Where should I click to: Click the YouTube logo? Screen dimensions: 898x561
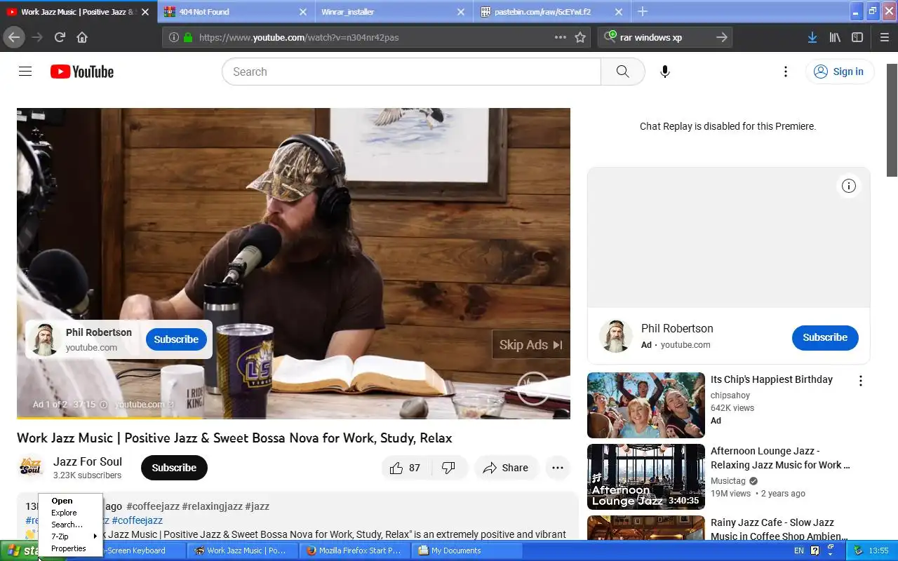[82, 72]
